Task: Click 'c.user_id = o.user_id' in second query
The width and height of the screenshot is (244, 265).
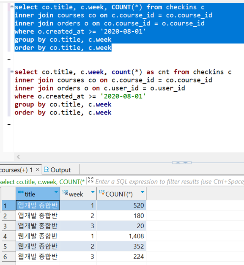Action: tap(144, 88)
